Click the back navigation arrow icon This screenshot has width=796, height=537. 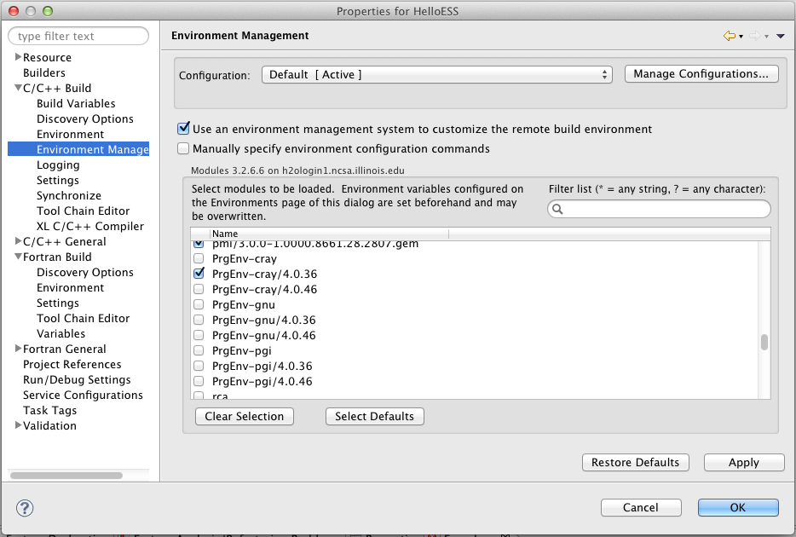[x=729, y=36]
